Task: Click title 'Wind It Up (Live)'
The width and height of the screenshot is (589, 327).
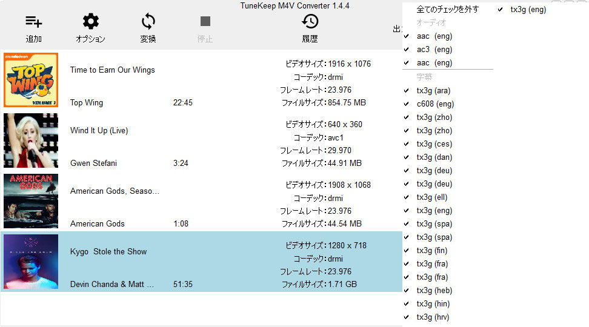Action: tap(99, 131)
